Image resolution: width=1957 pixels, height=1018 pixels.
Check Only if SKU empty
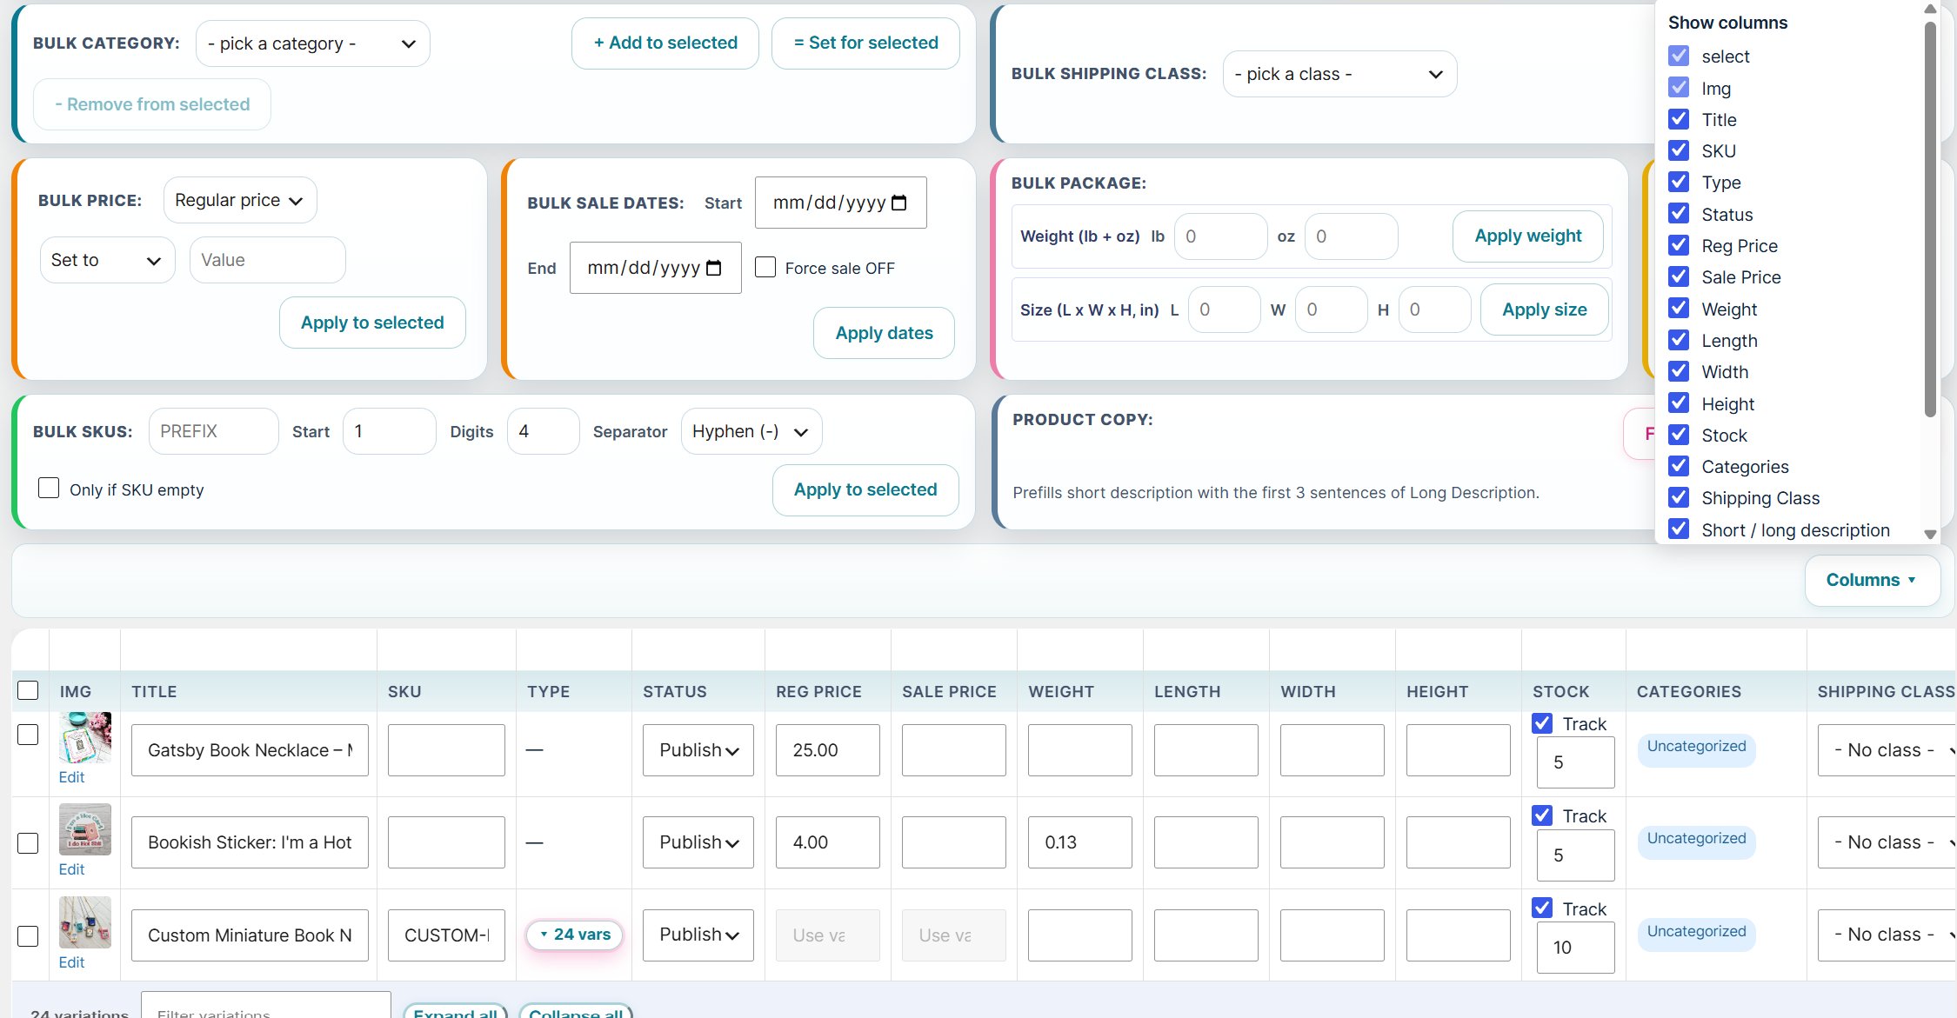click(49, 489)
